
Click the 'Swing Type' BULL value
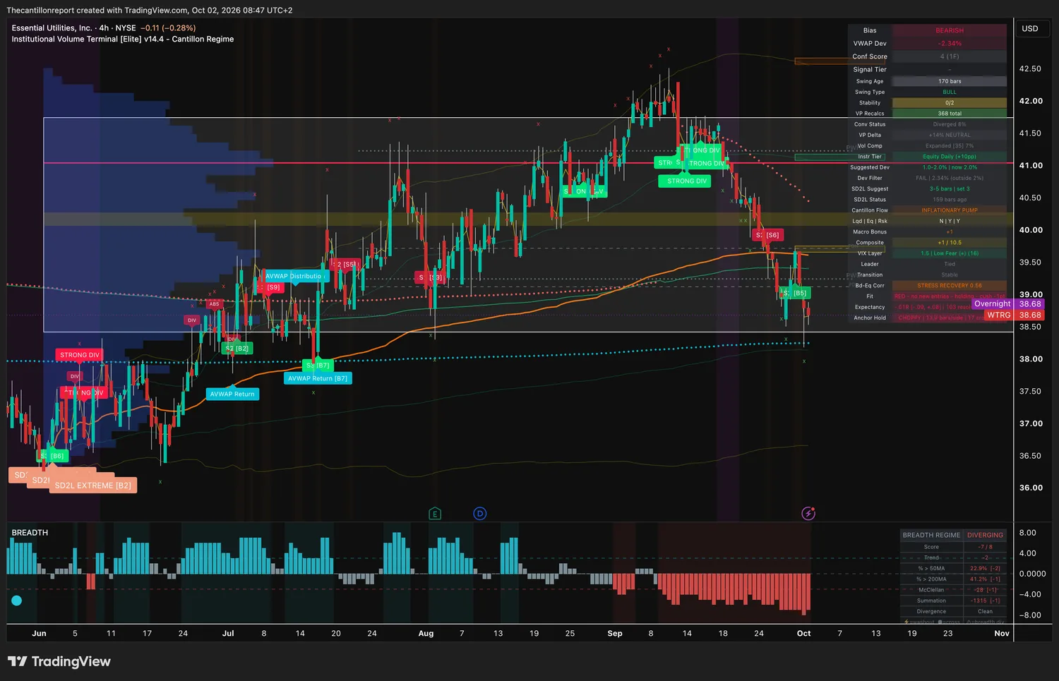pyautogui.click(x=950, y=92)
